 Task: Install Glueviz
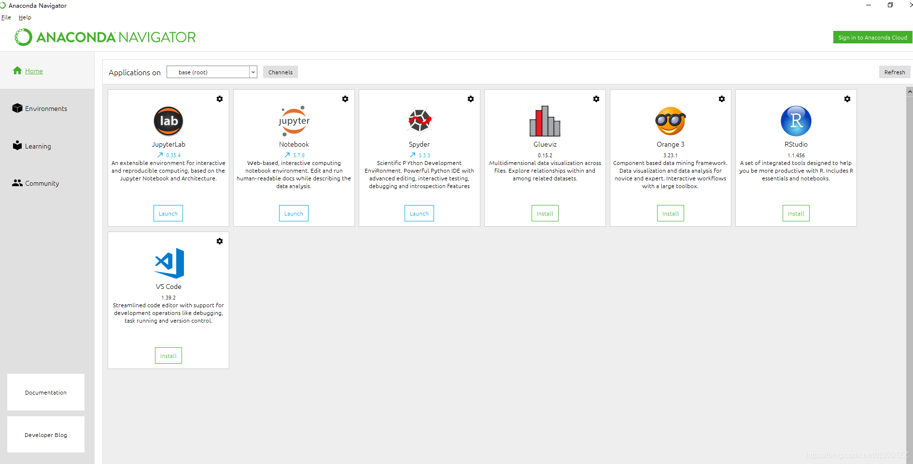coord(545,213)
